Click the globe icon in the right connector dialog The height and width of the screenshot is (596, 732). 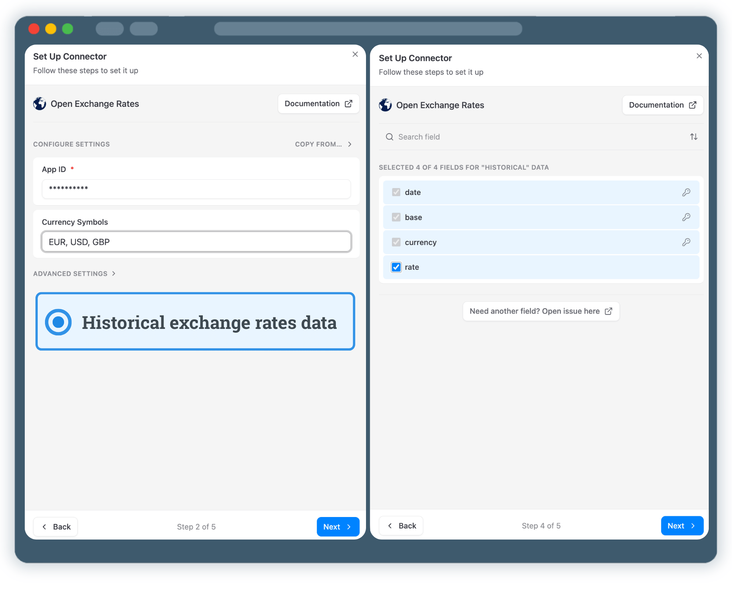click(385, 105)
